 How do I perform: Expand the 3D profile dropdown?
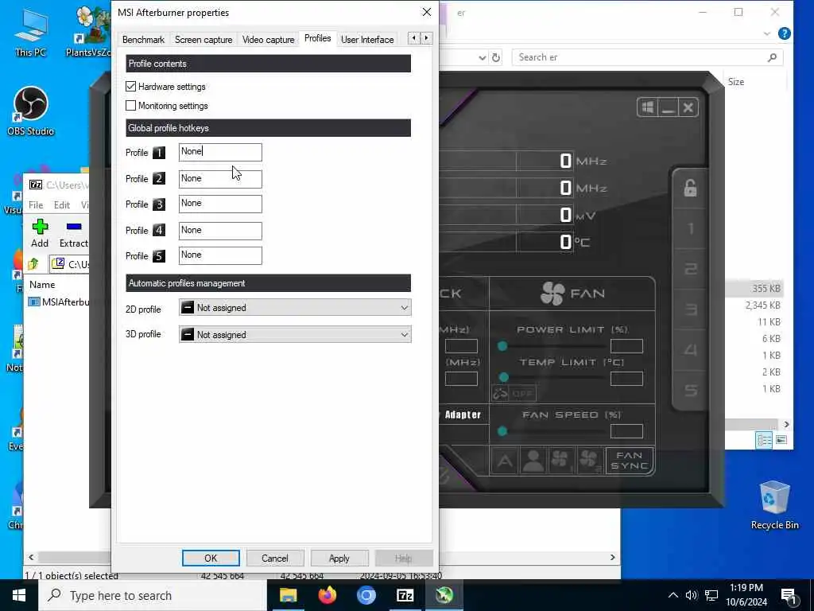tap(295, 335)
